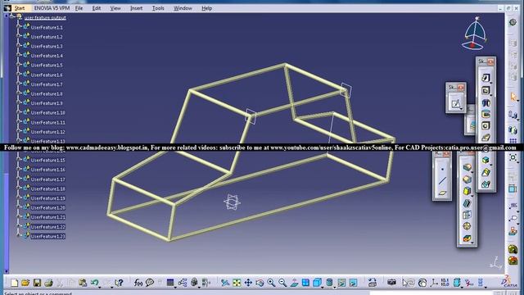Click the left scrollbar down arrow
The height and width of the screenshot is (295, 524).
[x=7, y=271]
